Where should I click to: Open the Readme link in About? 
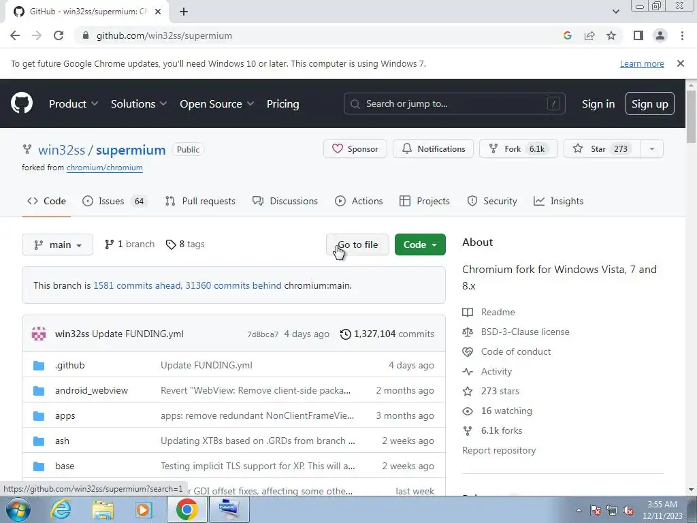pos(489,312)
